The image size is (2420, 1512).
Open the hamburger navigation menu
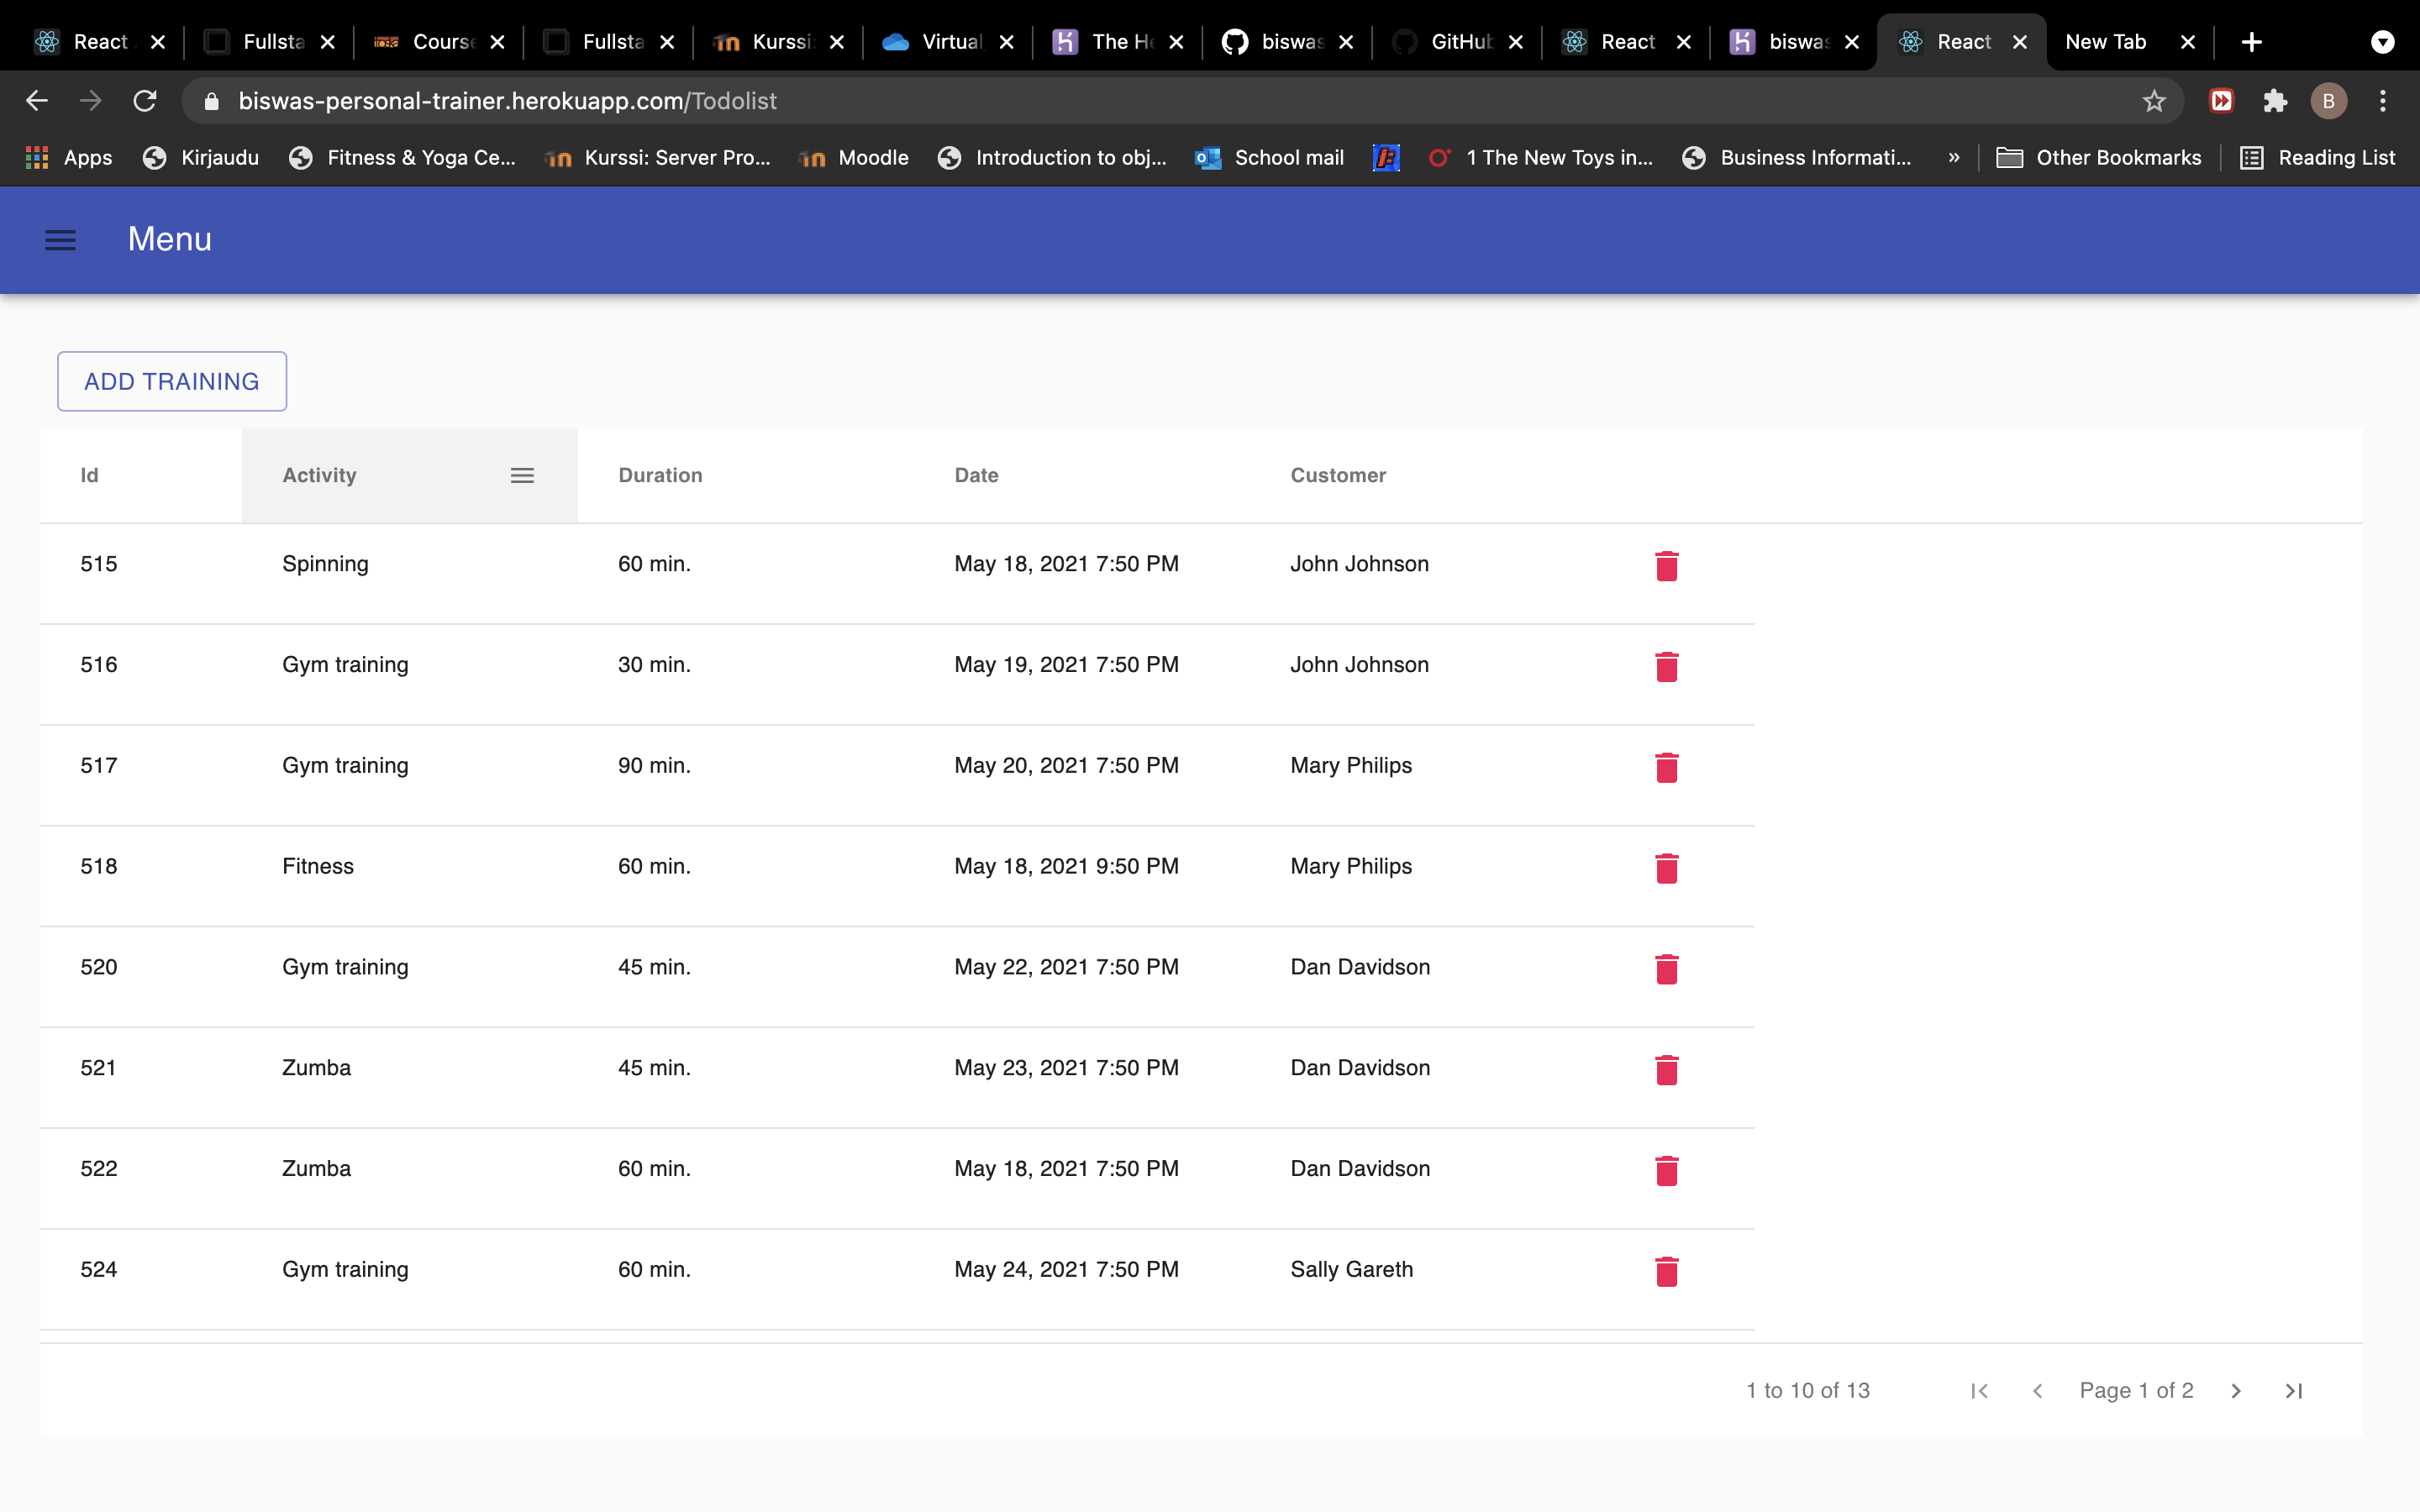[x=61, y=240]
